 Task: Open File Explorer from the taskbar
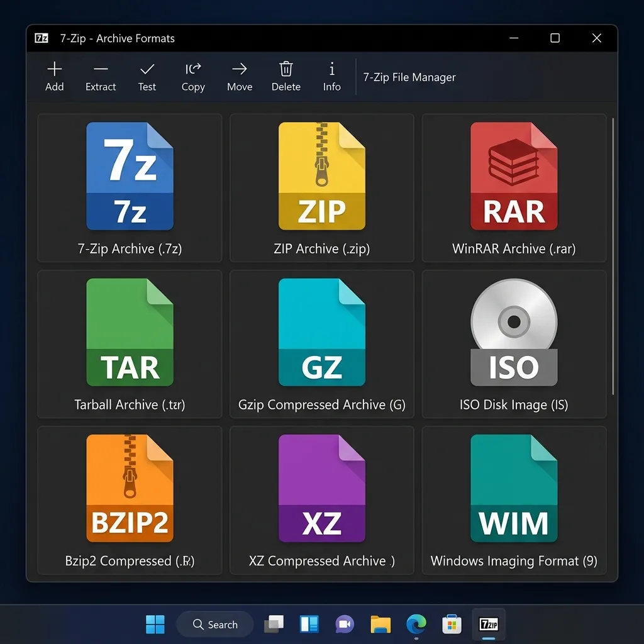[x=380, y=625]
